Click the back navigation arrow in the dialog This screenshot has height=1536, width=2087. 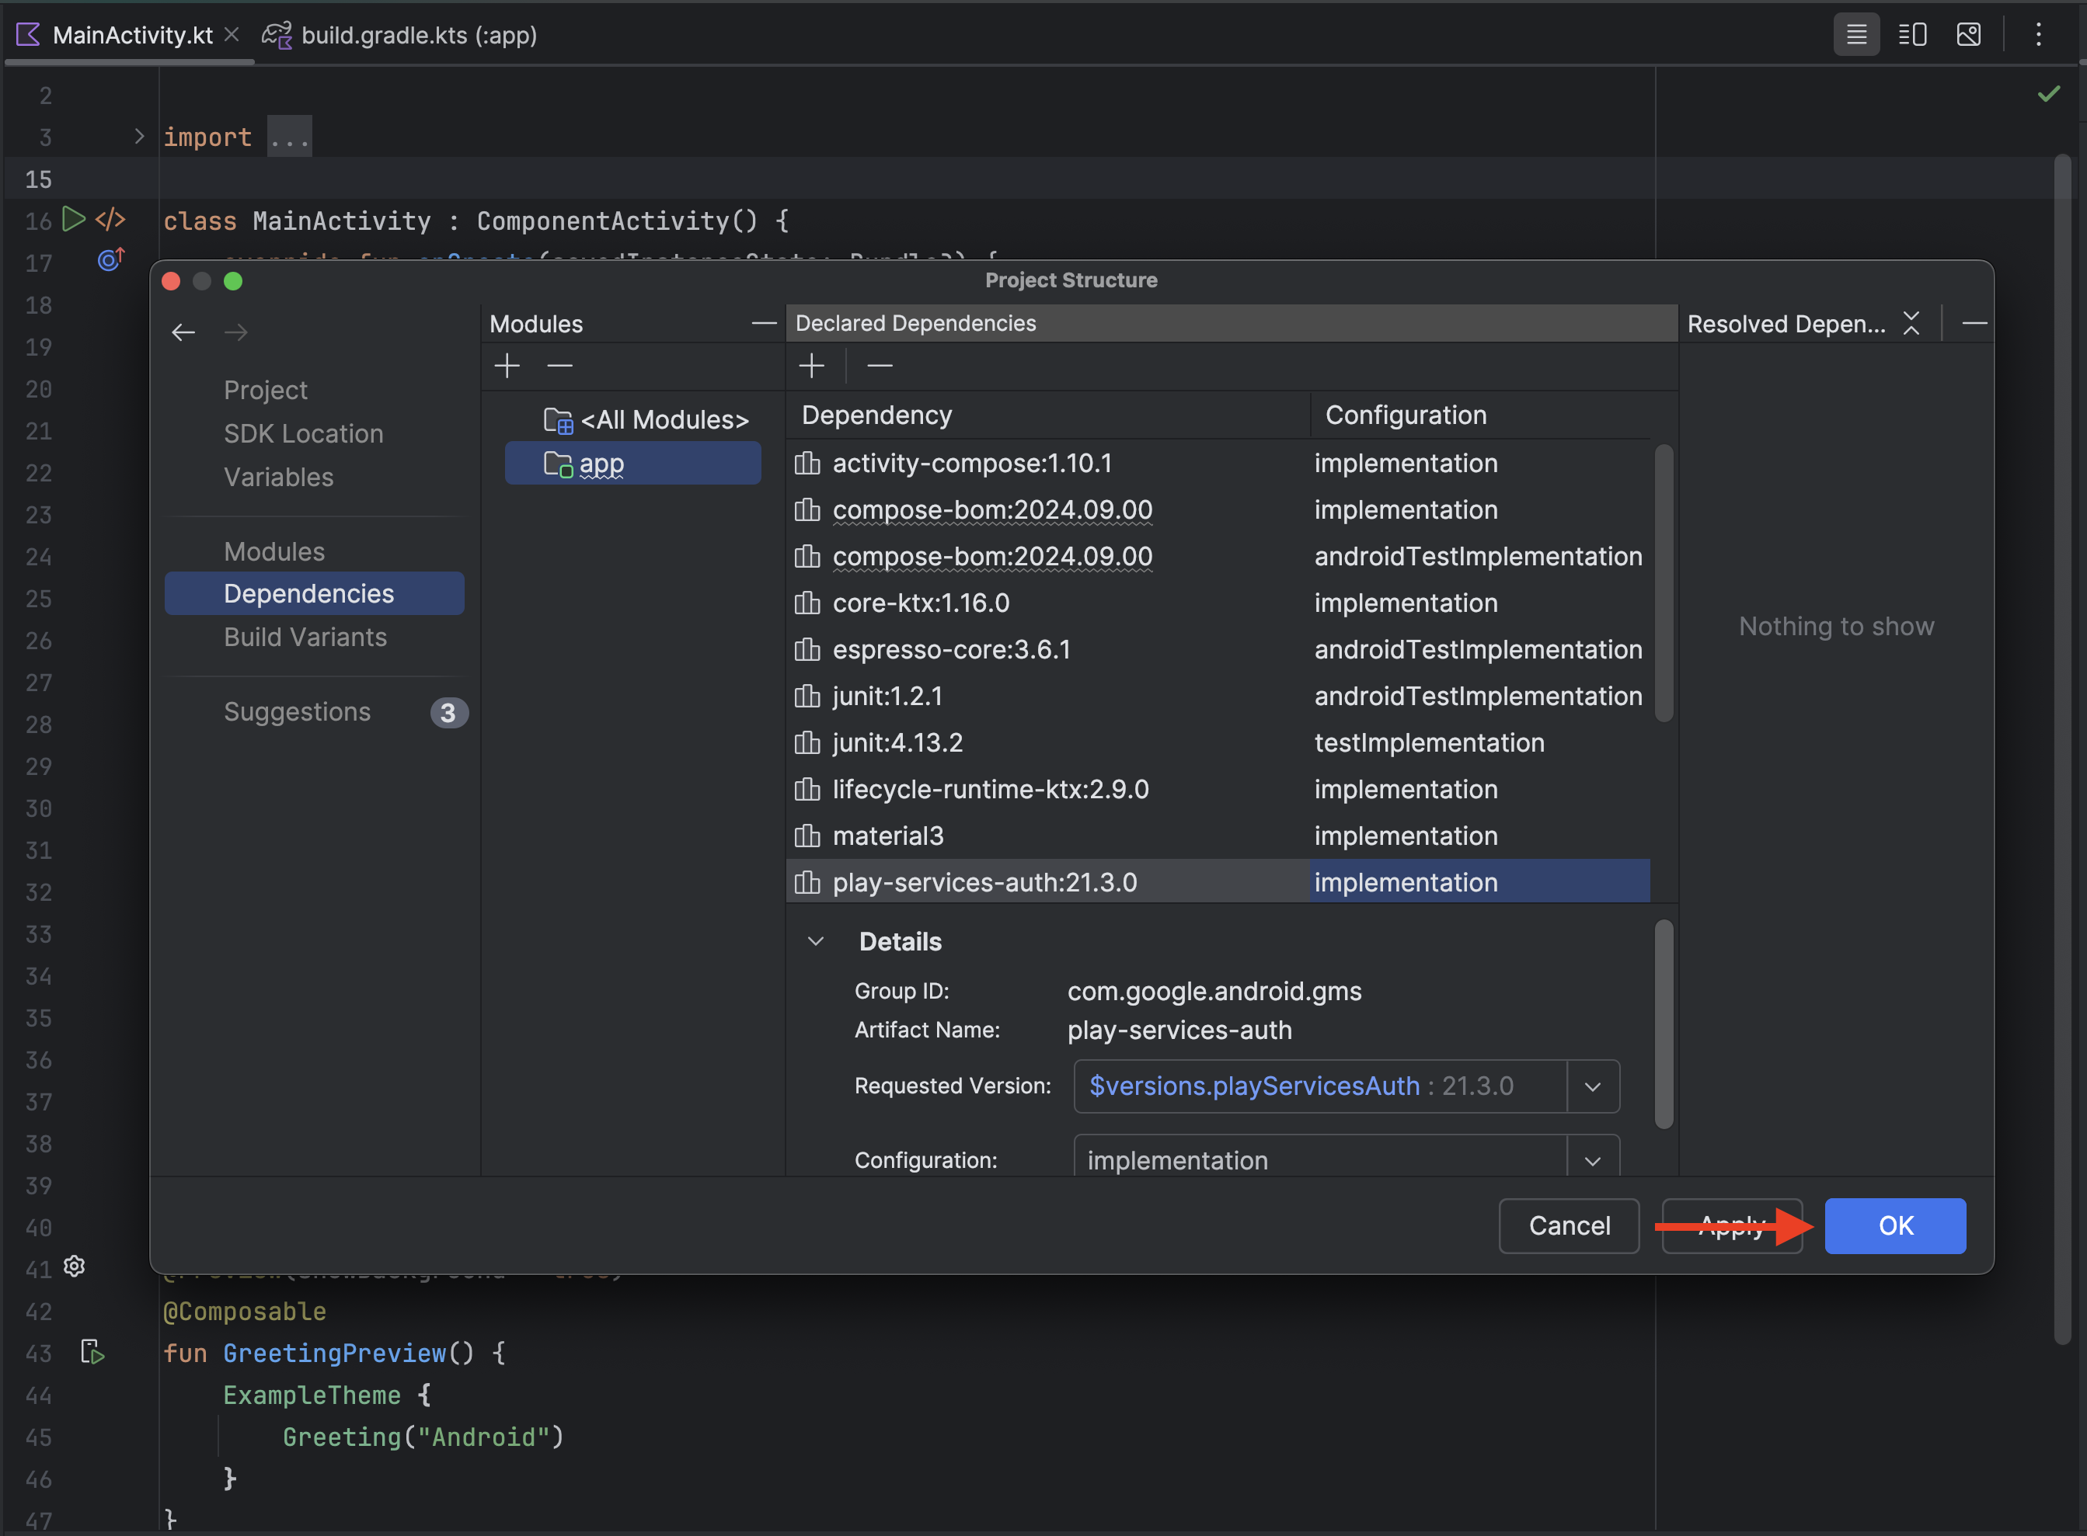coord(183,332)
